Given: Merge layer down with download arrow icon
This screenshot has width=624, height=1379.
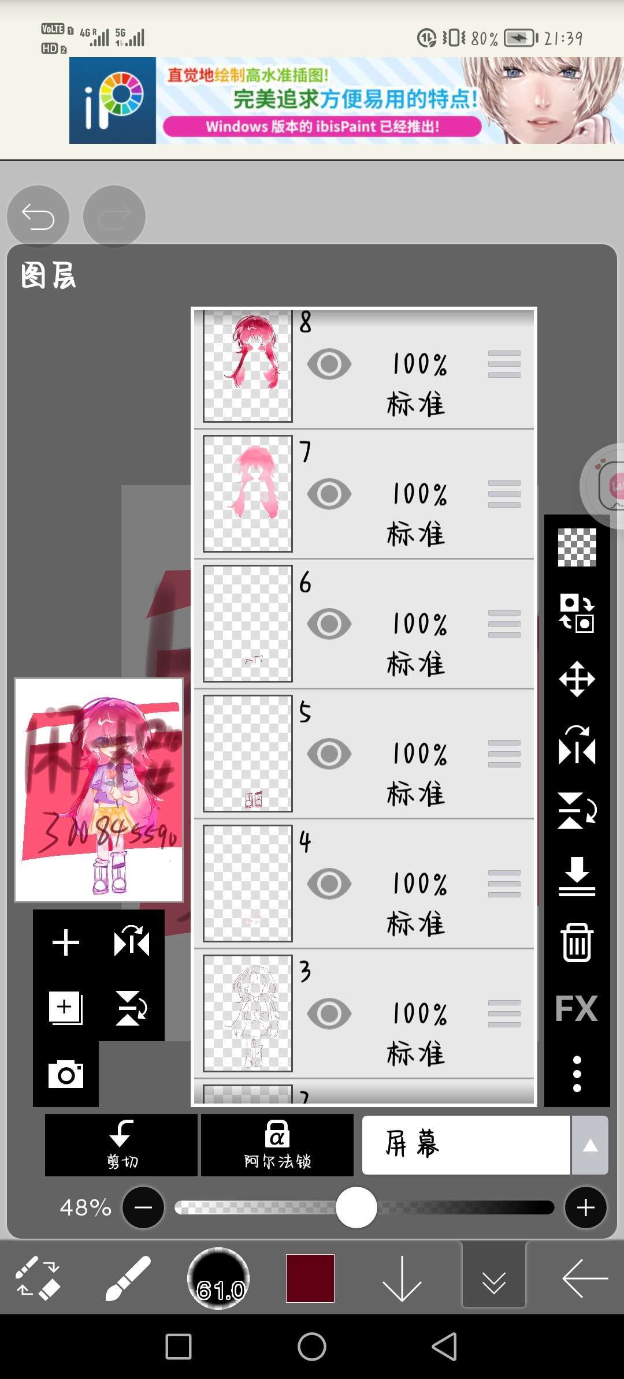Looking at the screenshot, I should (x=577, y=876).
